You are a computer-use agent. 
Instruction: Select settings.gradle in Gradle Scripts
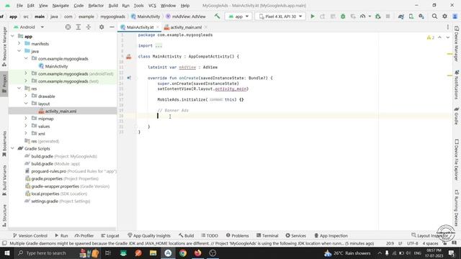58,201
